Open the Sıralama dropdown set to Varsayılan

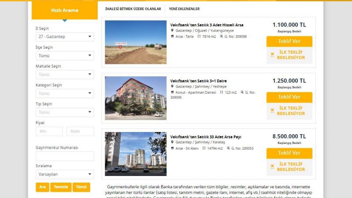pyautogui.click(x=65, y=174)
